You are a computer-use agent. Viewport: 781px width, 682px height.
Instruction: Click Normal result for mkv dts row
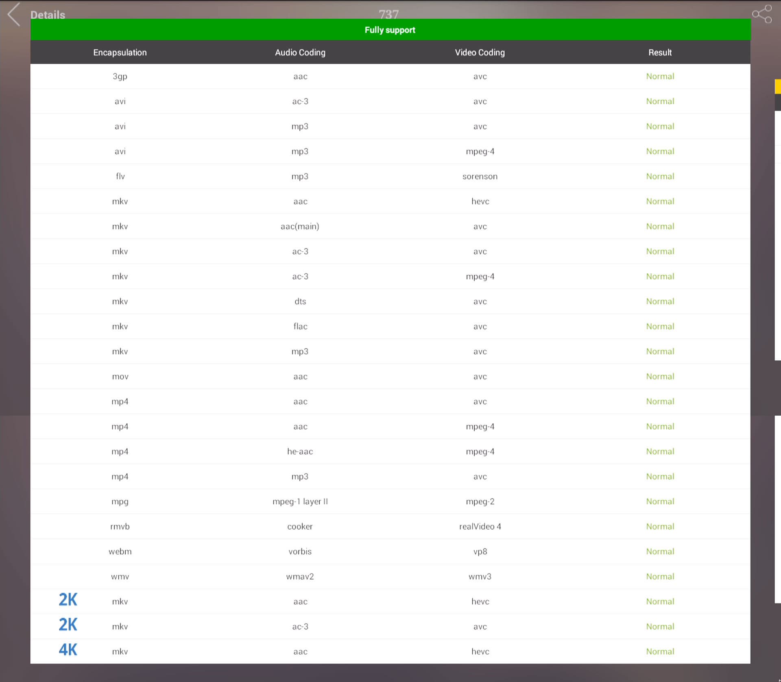659,301
